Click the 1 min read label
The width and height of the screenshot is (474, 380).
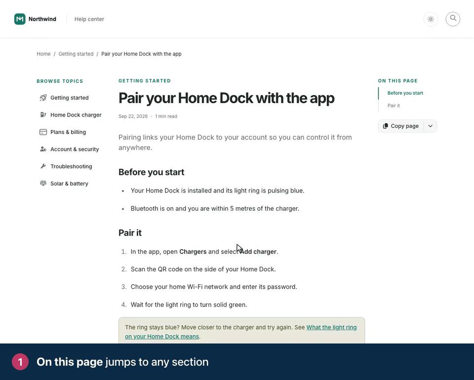click(166, 116)
